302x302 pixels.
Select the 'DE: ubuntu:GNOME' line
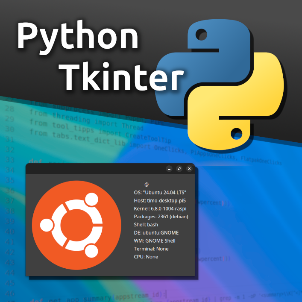tap(156, 233)
